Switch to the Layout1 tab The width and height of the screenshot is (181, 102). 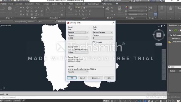[8, 100]
